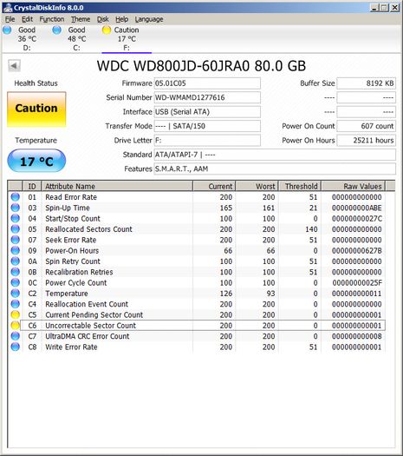Image resolution: width=403 pixels, height=456 pixels.
Task: Click raw value 000000000011 of Temperature
Action: (x=357, y=294)
